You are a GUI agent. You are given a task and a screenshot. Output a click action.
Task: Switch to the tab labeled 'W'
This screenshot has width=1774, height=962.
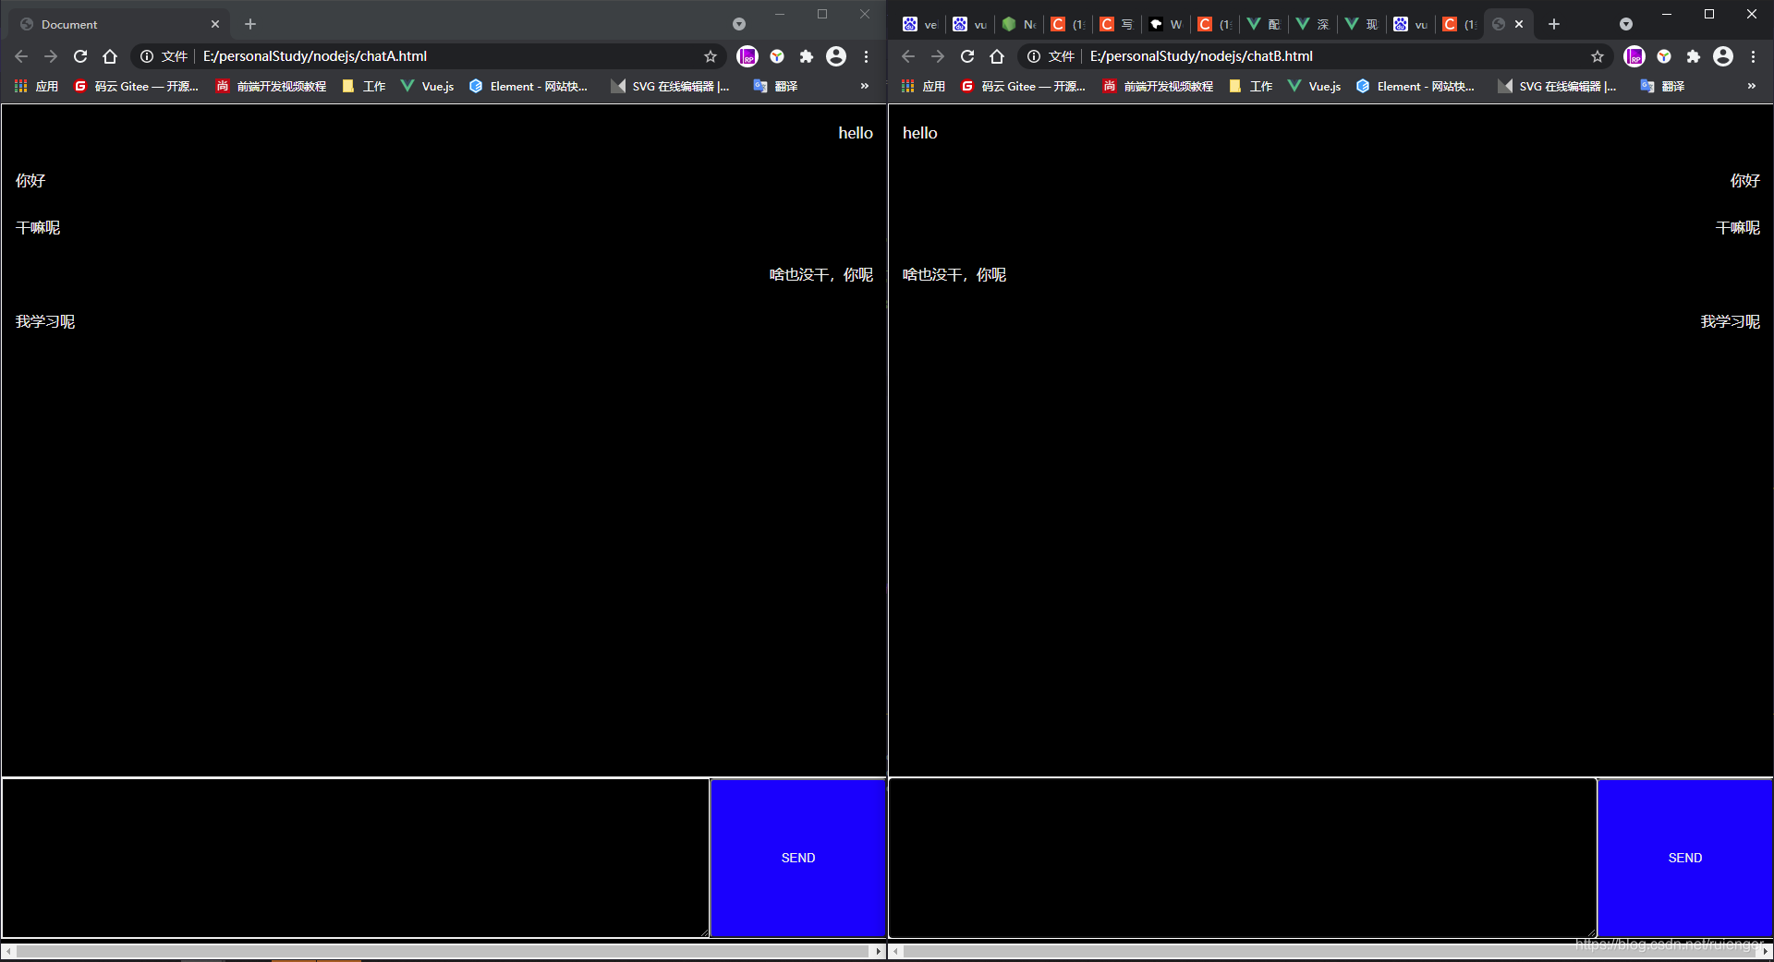coord(1166,24)
